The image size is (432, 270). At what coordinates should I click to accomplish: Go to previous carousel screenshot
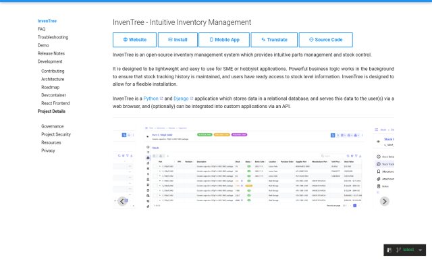coord(122,201)
